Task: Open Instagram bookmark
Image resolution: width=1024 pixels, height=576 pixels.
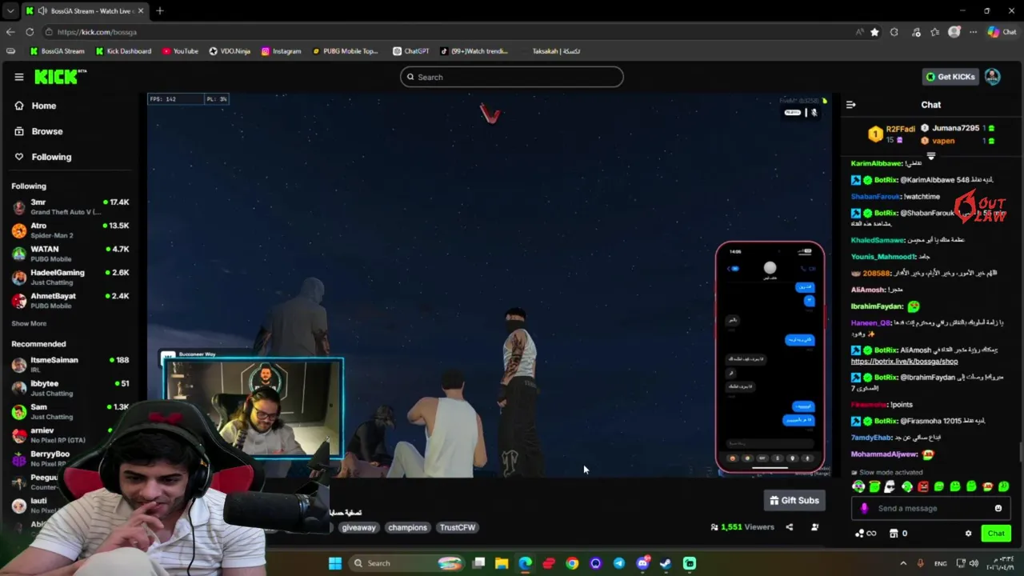Action: [x=281, y=51]
